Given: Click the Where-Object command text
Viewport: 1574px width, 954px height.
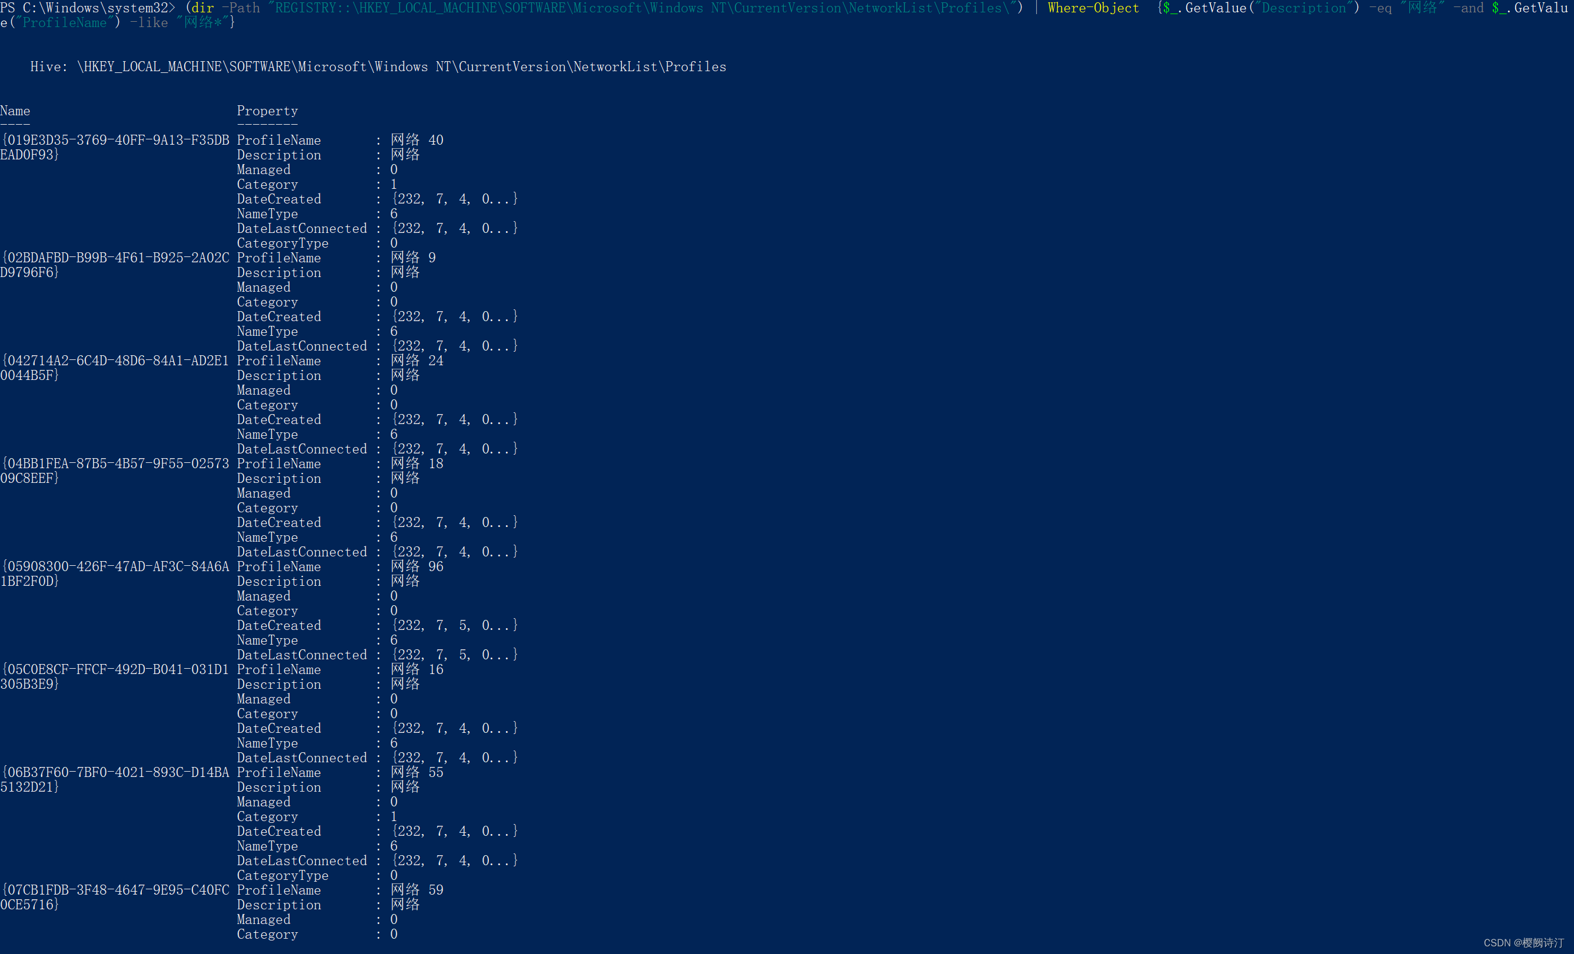Looking at the screenshot, I should click(x=1093, y=8).
